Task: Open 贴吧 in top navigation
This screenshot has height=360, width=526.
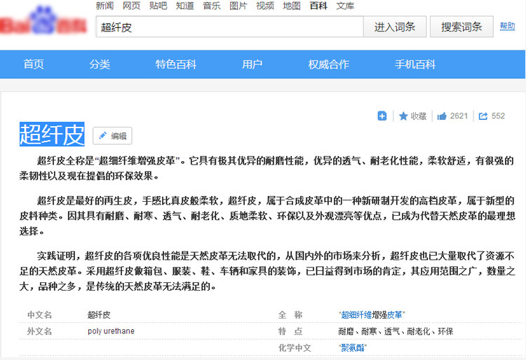Action: point(158,6)
